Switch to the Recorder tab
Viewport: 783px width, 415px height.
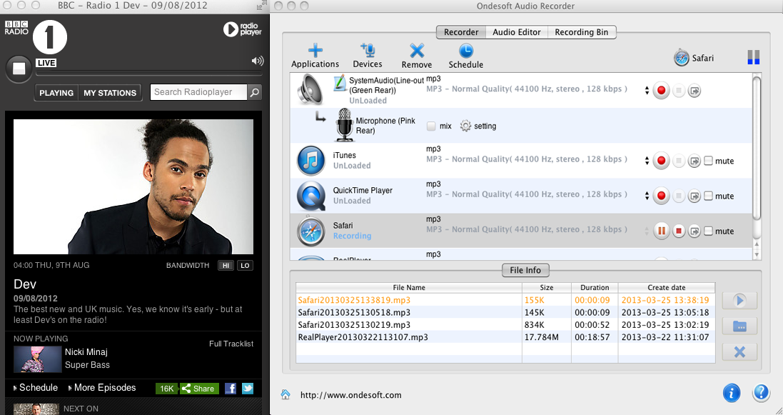(x=461, y=32)
